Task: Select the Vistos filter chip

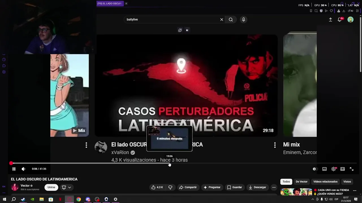Action: tap(347, 182)
